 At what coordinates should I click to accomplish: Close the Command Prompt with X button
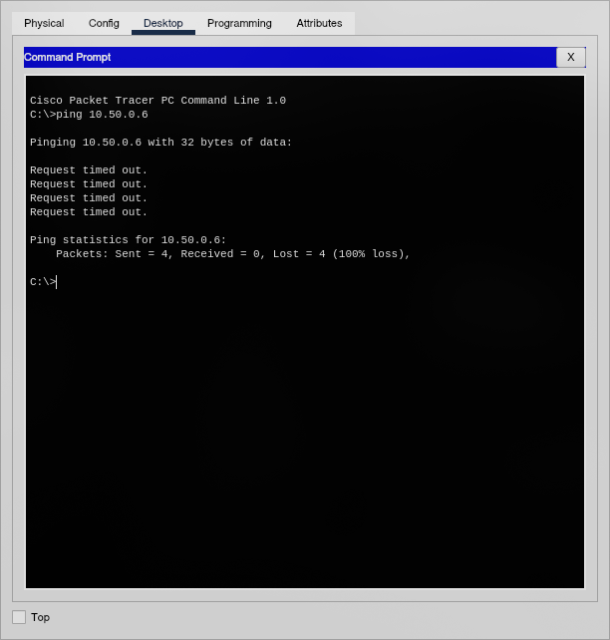coord(570,57)
